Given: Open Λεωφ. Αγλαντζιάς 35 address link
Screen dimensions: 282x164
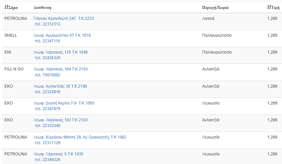Looking at the screenshot, I should [x=60, y=86].
